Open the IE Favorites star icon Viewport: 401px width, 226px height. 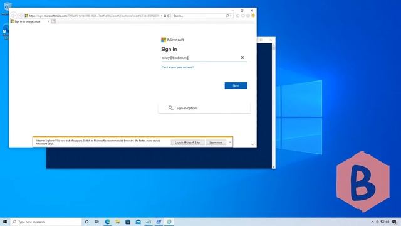243,16
